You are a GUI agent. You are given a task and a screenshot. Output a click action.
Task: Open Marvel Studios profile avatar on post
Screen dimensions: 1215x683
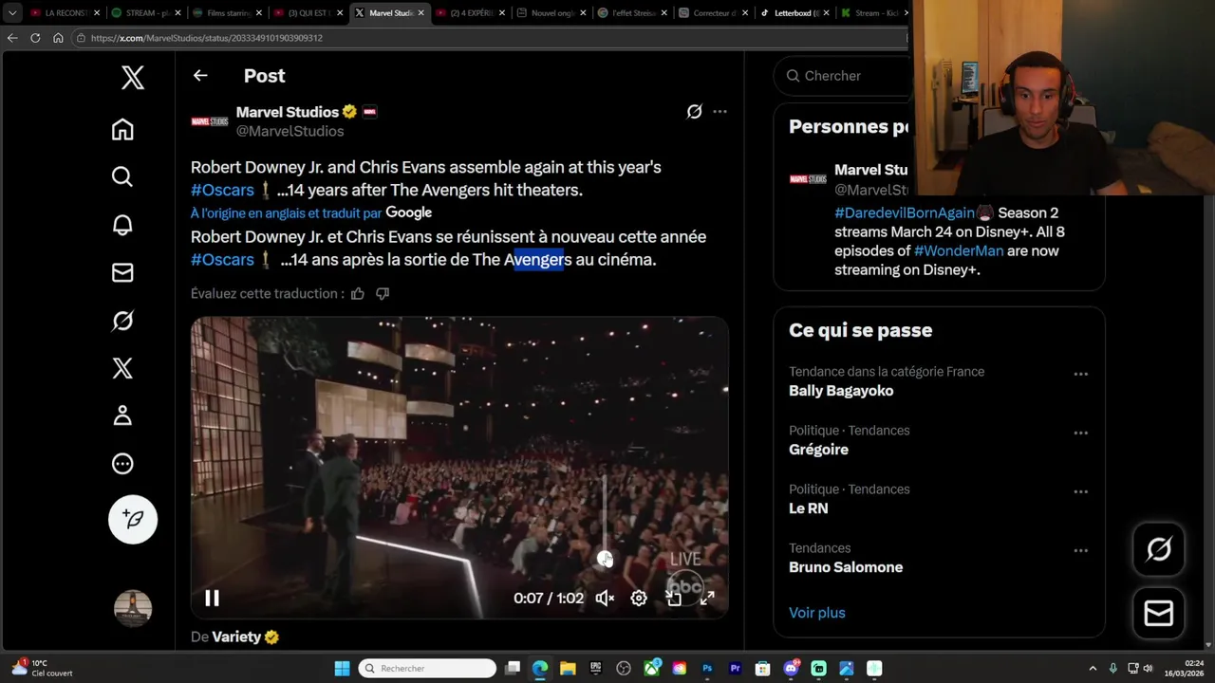point(210,121)
